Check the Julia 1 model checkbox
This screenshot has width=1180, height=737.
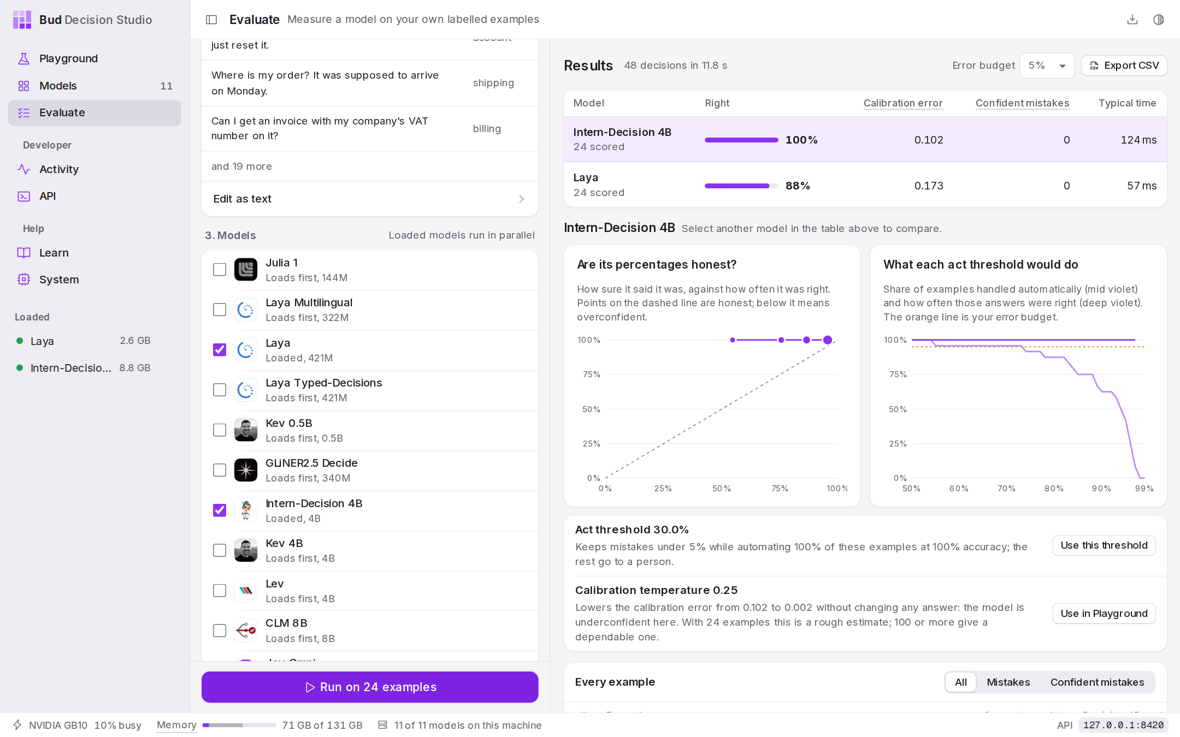click(x=220, y=270)
